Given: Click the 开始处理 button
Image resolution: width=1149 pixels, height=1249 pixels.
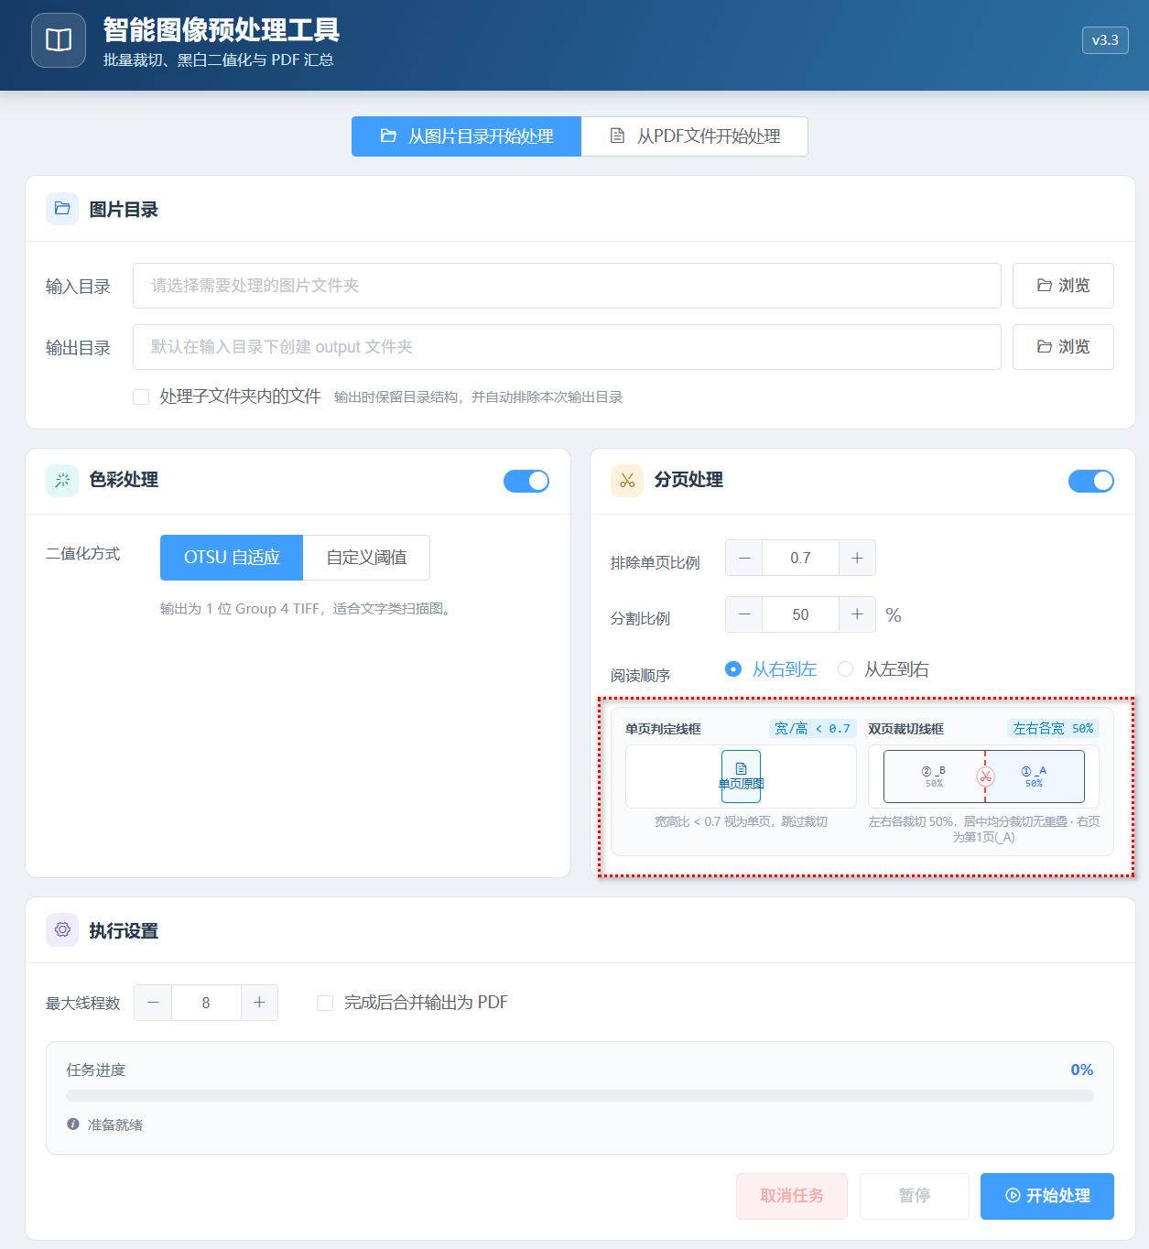Looking at the screenshot, I should coord(1047,1196).
